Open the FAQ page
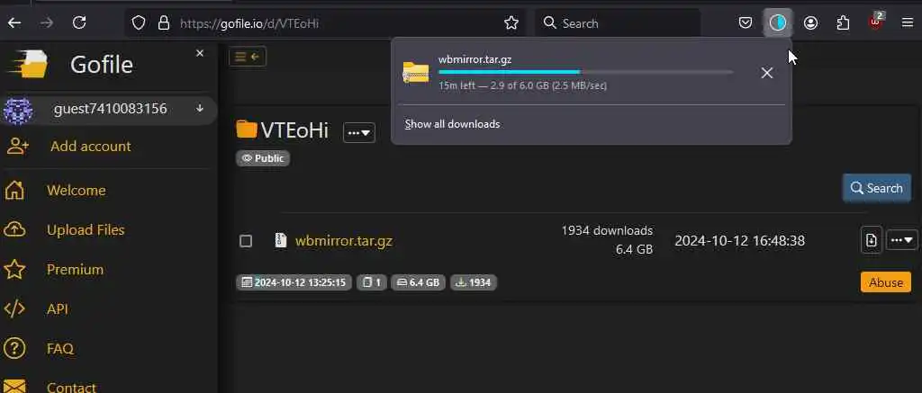 point(60,348)
